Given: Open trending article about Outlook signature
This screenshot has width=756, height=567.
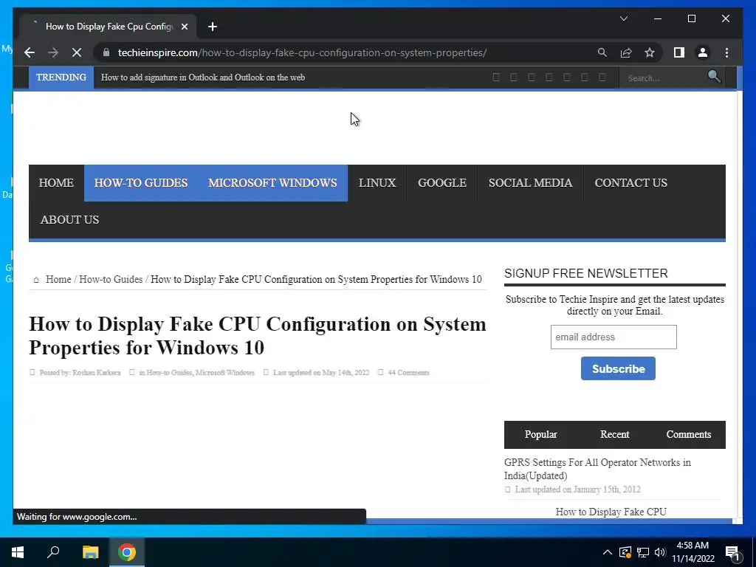Looking at the screenshot, I should pos(203,77).
